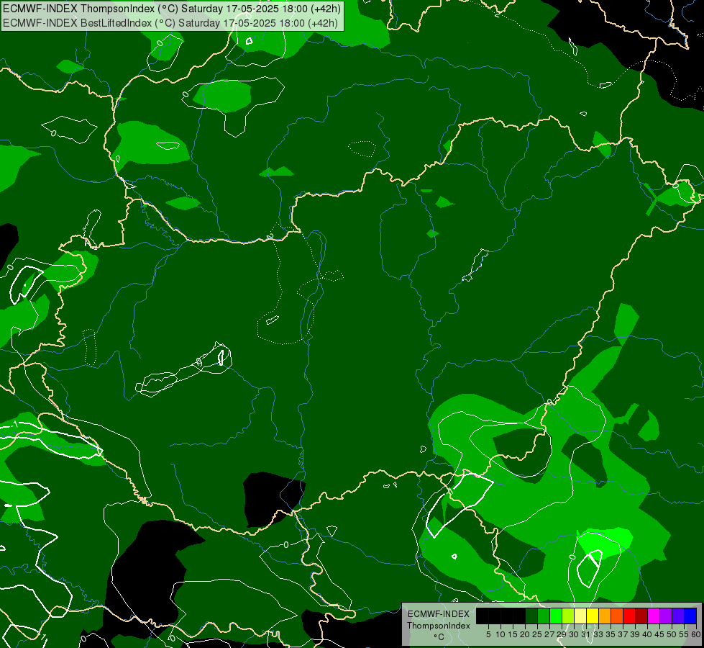This screenshot has width=704, height=648.
Task: Pick the orange 35–37 legend swatch
Action: tap(617, 616)
